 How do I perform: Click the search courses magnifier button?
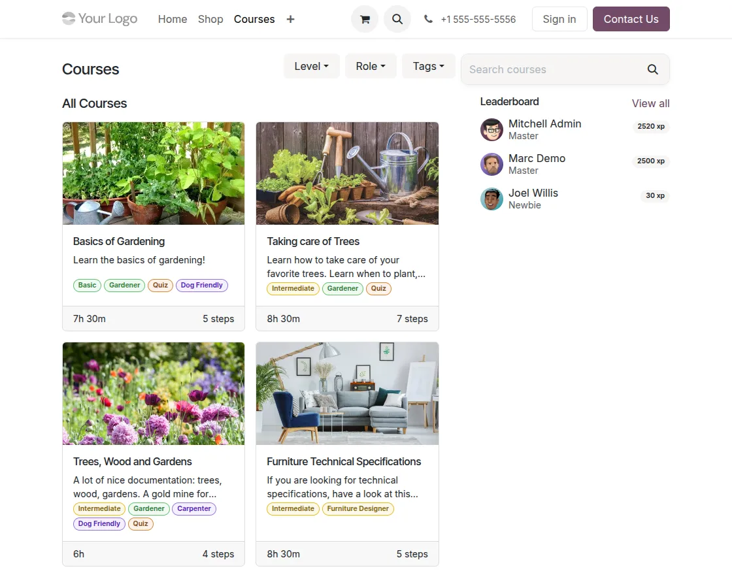tap(653, 69)
